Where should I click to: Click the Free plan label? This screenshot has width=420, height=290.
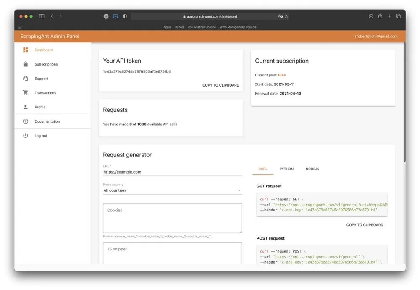282,75
